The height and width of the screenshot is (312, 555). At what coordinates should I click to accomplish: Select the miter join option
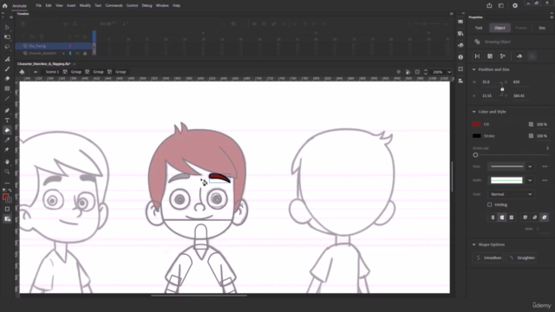coord(526,218)
